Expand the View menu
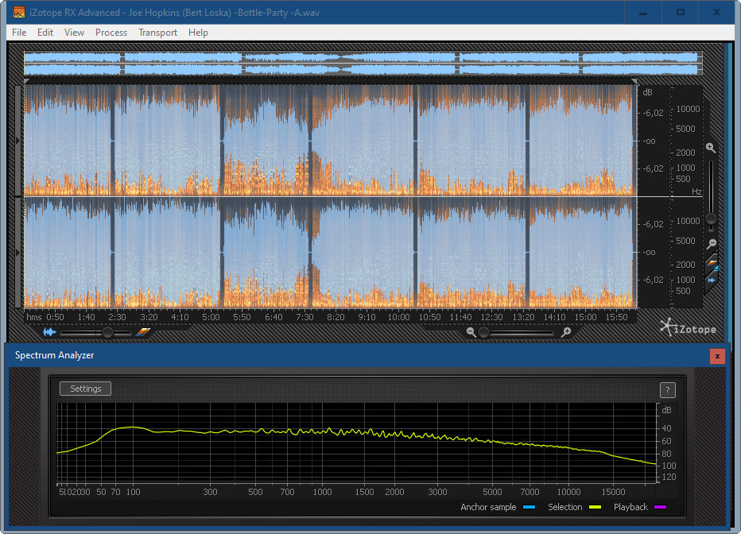This screenshot has height=534, width=741. [x=74, y=33]
